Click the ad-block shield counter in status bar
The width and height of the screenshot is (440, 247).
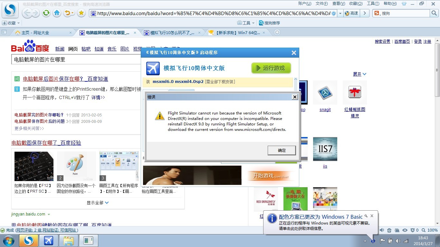[414, 230]
